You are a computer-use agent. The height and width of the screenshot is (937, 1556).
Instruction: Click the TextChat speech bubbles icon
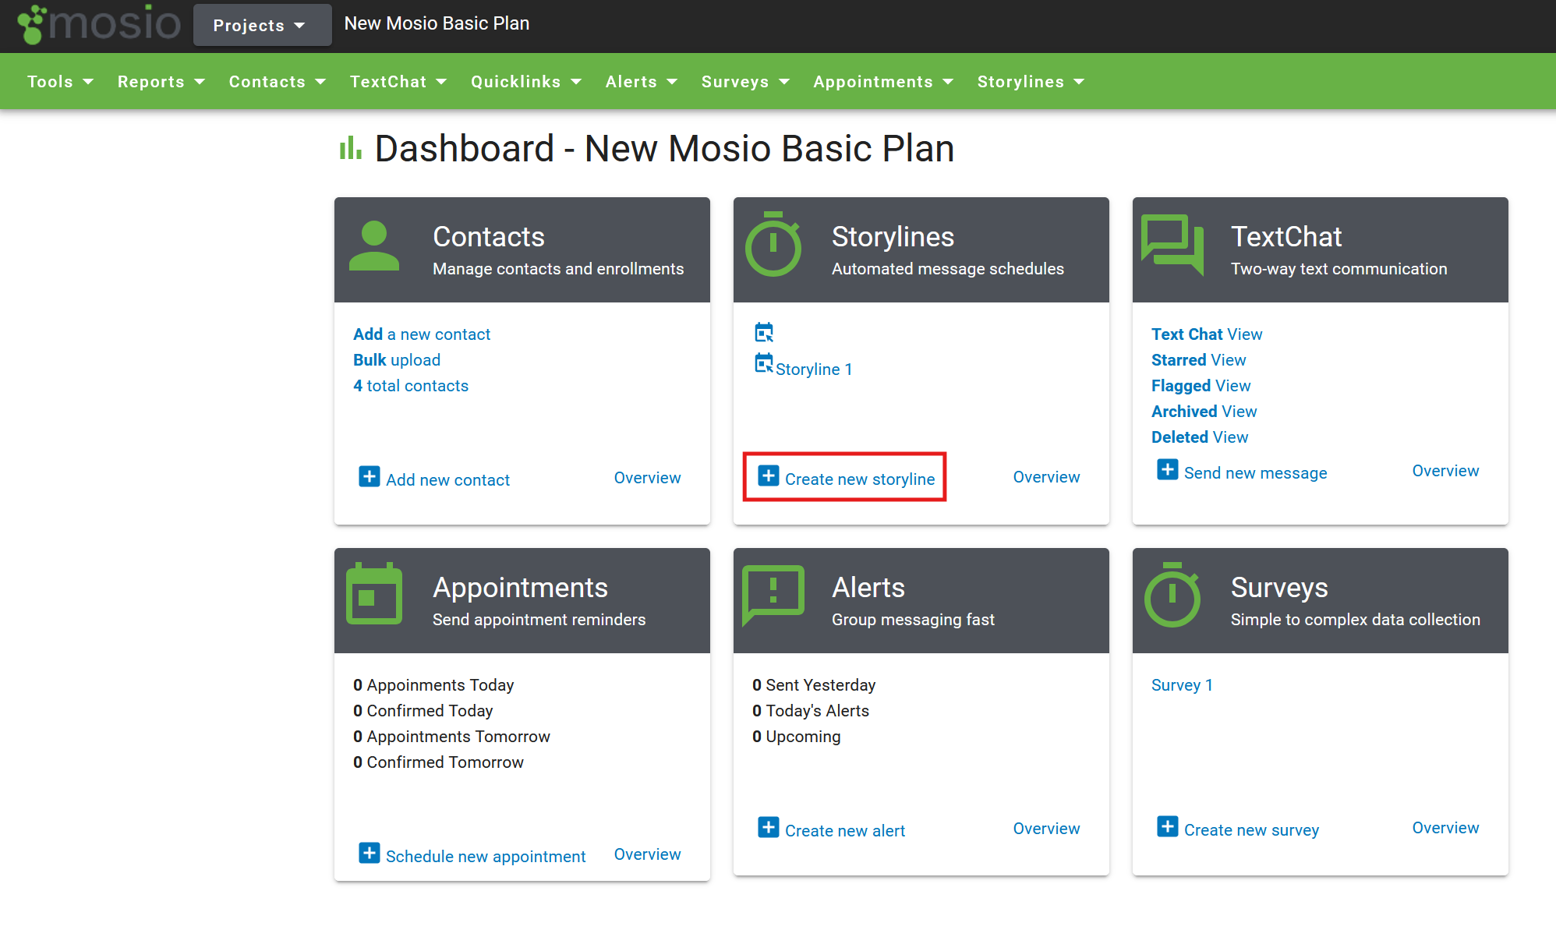point(1172,245)
